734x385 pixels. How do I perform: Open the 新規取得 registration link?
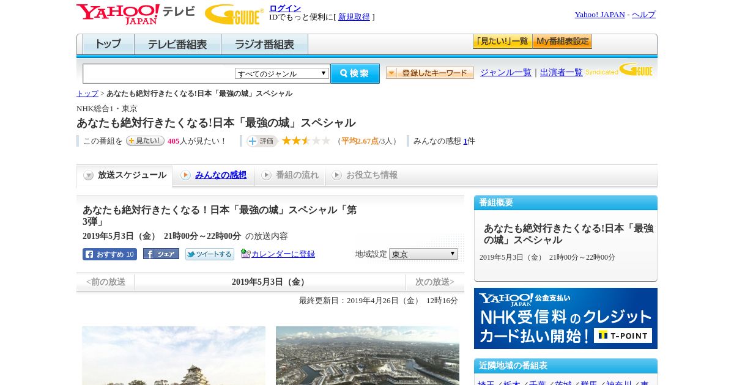(x=354, y=17)
